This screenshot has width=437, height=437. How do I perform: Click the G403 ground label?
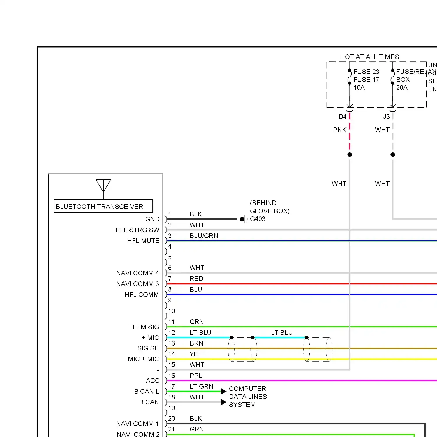click(258, 219)
